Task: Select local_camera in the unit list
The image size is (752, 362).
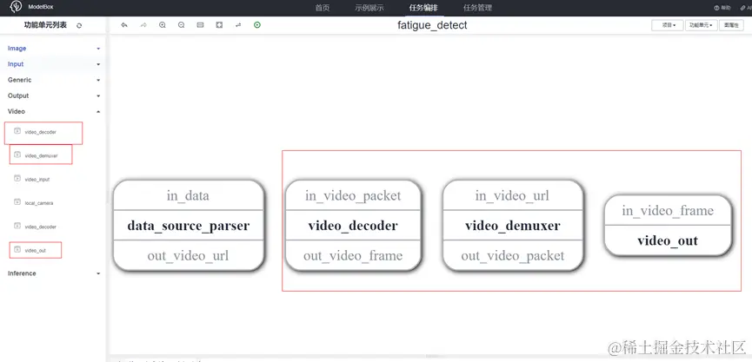Action: pos(39,203)
